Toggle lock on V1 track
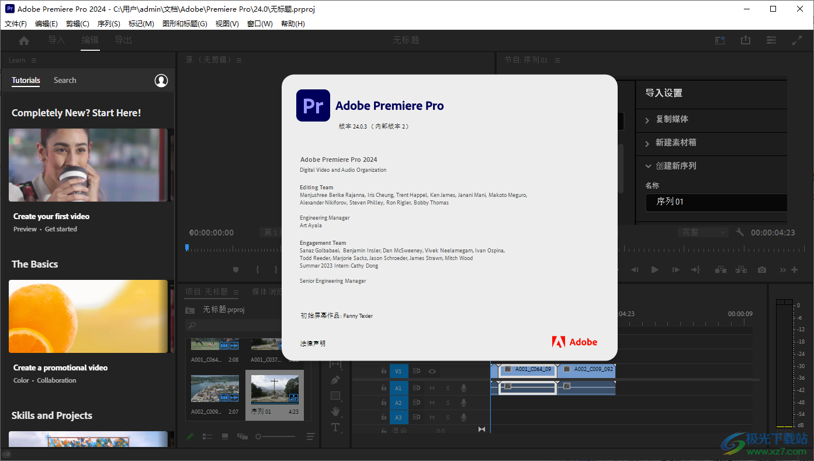Image resolution: width=814 pixels, height=461 pixels. pos(384,371)
